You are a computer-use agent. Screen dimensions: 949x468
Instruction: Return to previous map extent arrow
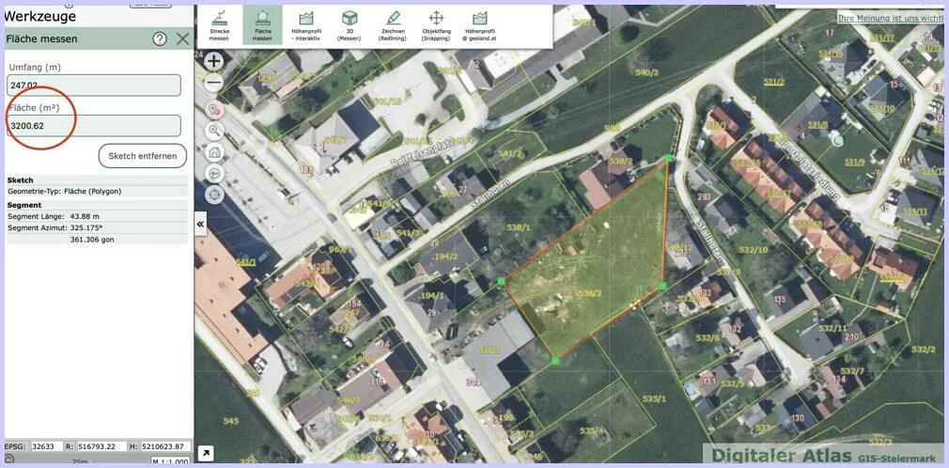(x=214, y=174)
